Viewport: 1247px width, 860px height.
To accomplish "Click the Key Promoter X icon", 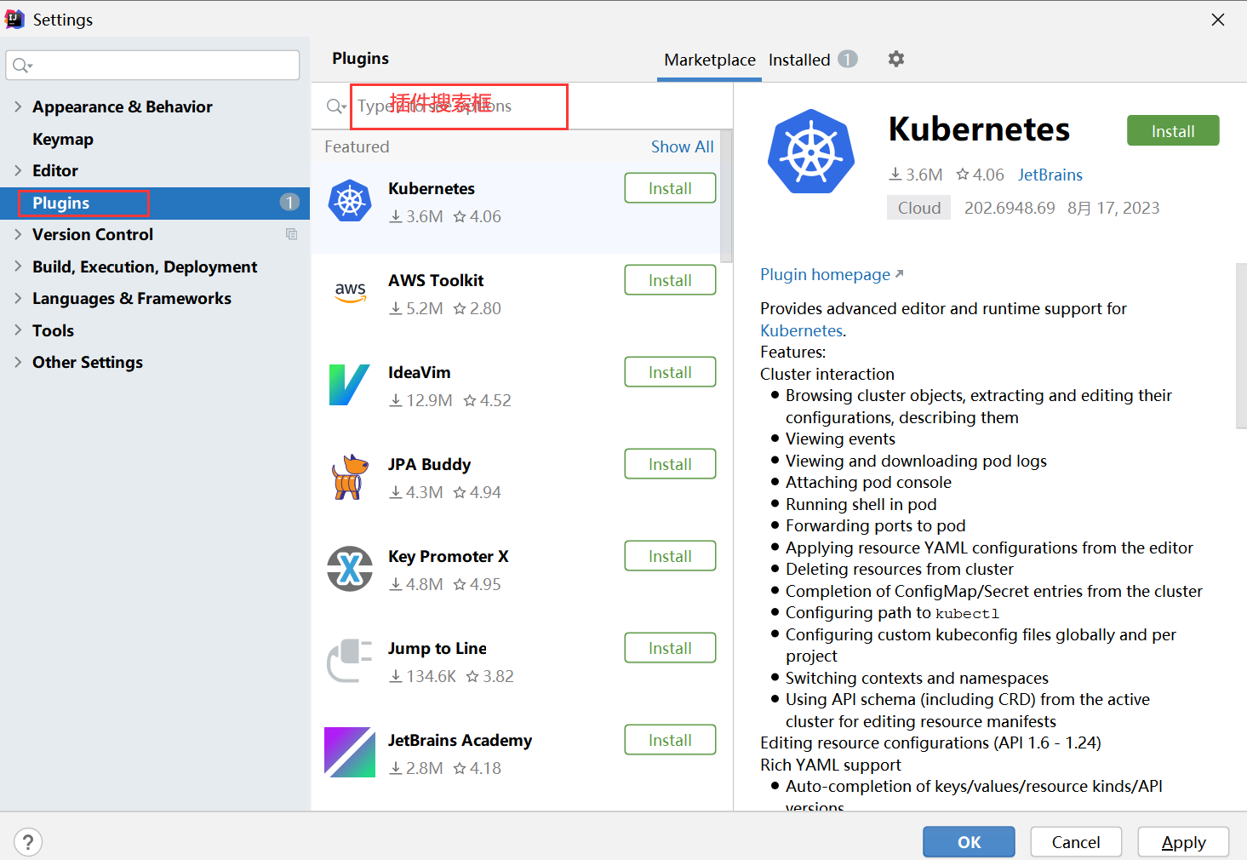I will [x=350, y=569].
